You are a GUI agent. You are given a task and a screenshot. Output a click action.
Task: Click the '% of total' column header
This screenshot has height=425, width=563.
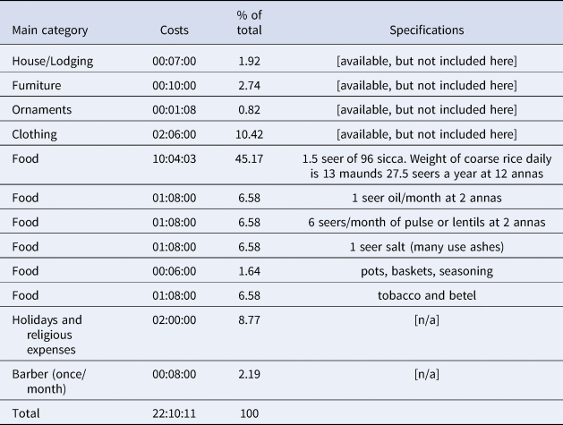click(x=249, y=22)
